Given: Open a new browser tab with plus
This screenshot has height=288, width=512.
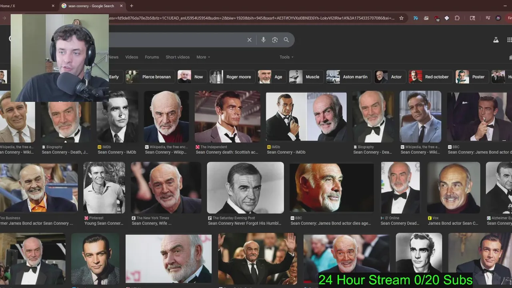Looking at the screenshot, I should point(132,6).
